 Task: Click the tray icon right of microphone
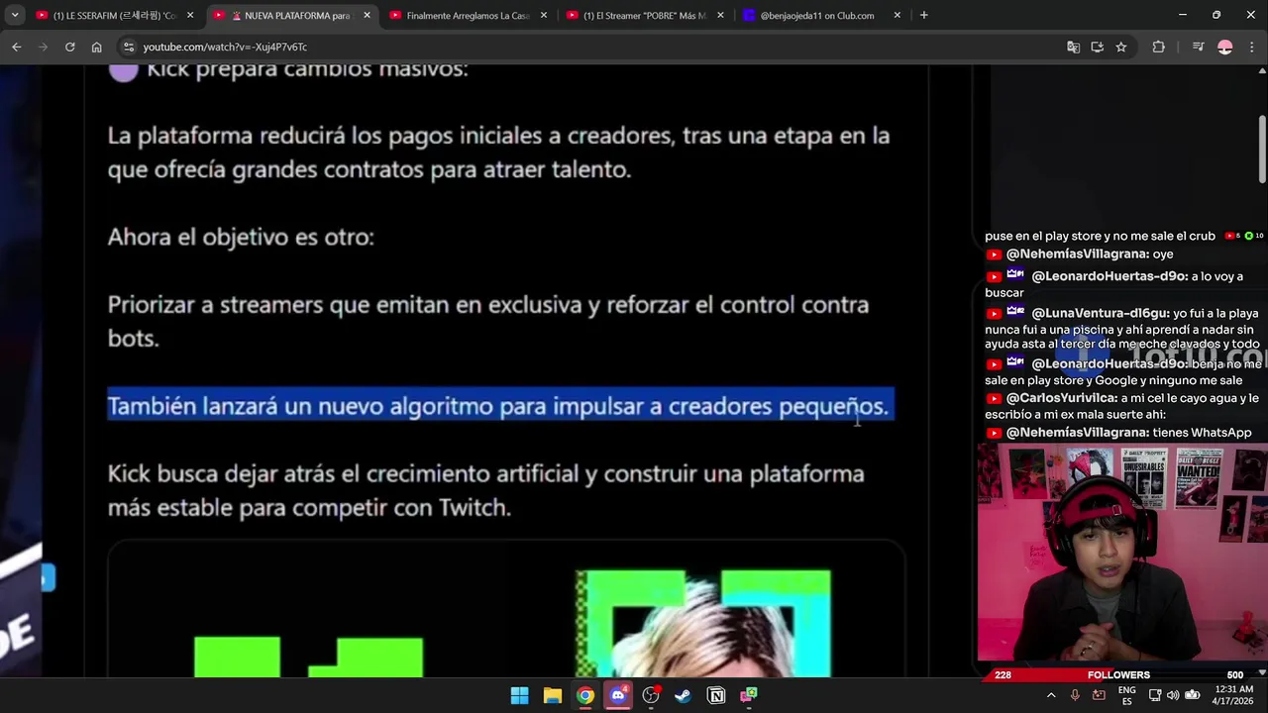[1099, 695]
